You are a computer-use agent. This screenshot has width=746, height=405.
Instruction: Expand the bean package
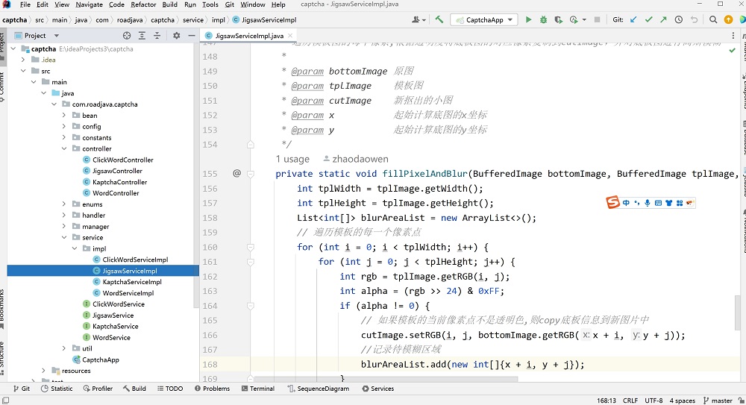(x=63, y=115)
